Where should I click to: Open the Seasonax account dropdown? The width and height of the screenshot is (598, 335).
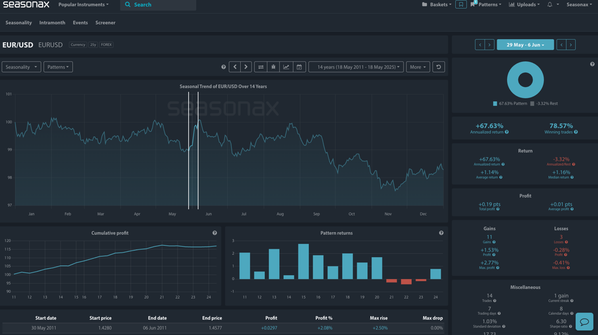579,4
